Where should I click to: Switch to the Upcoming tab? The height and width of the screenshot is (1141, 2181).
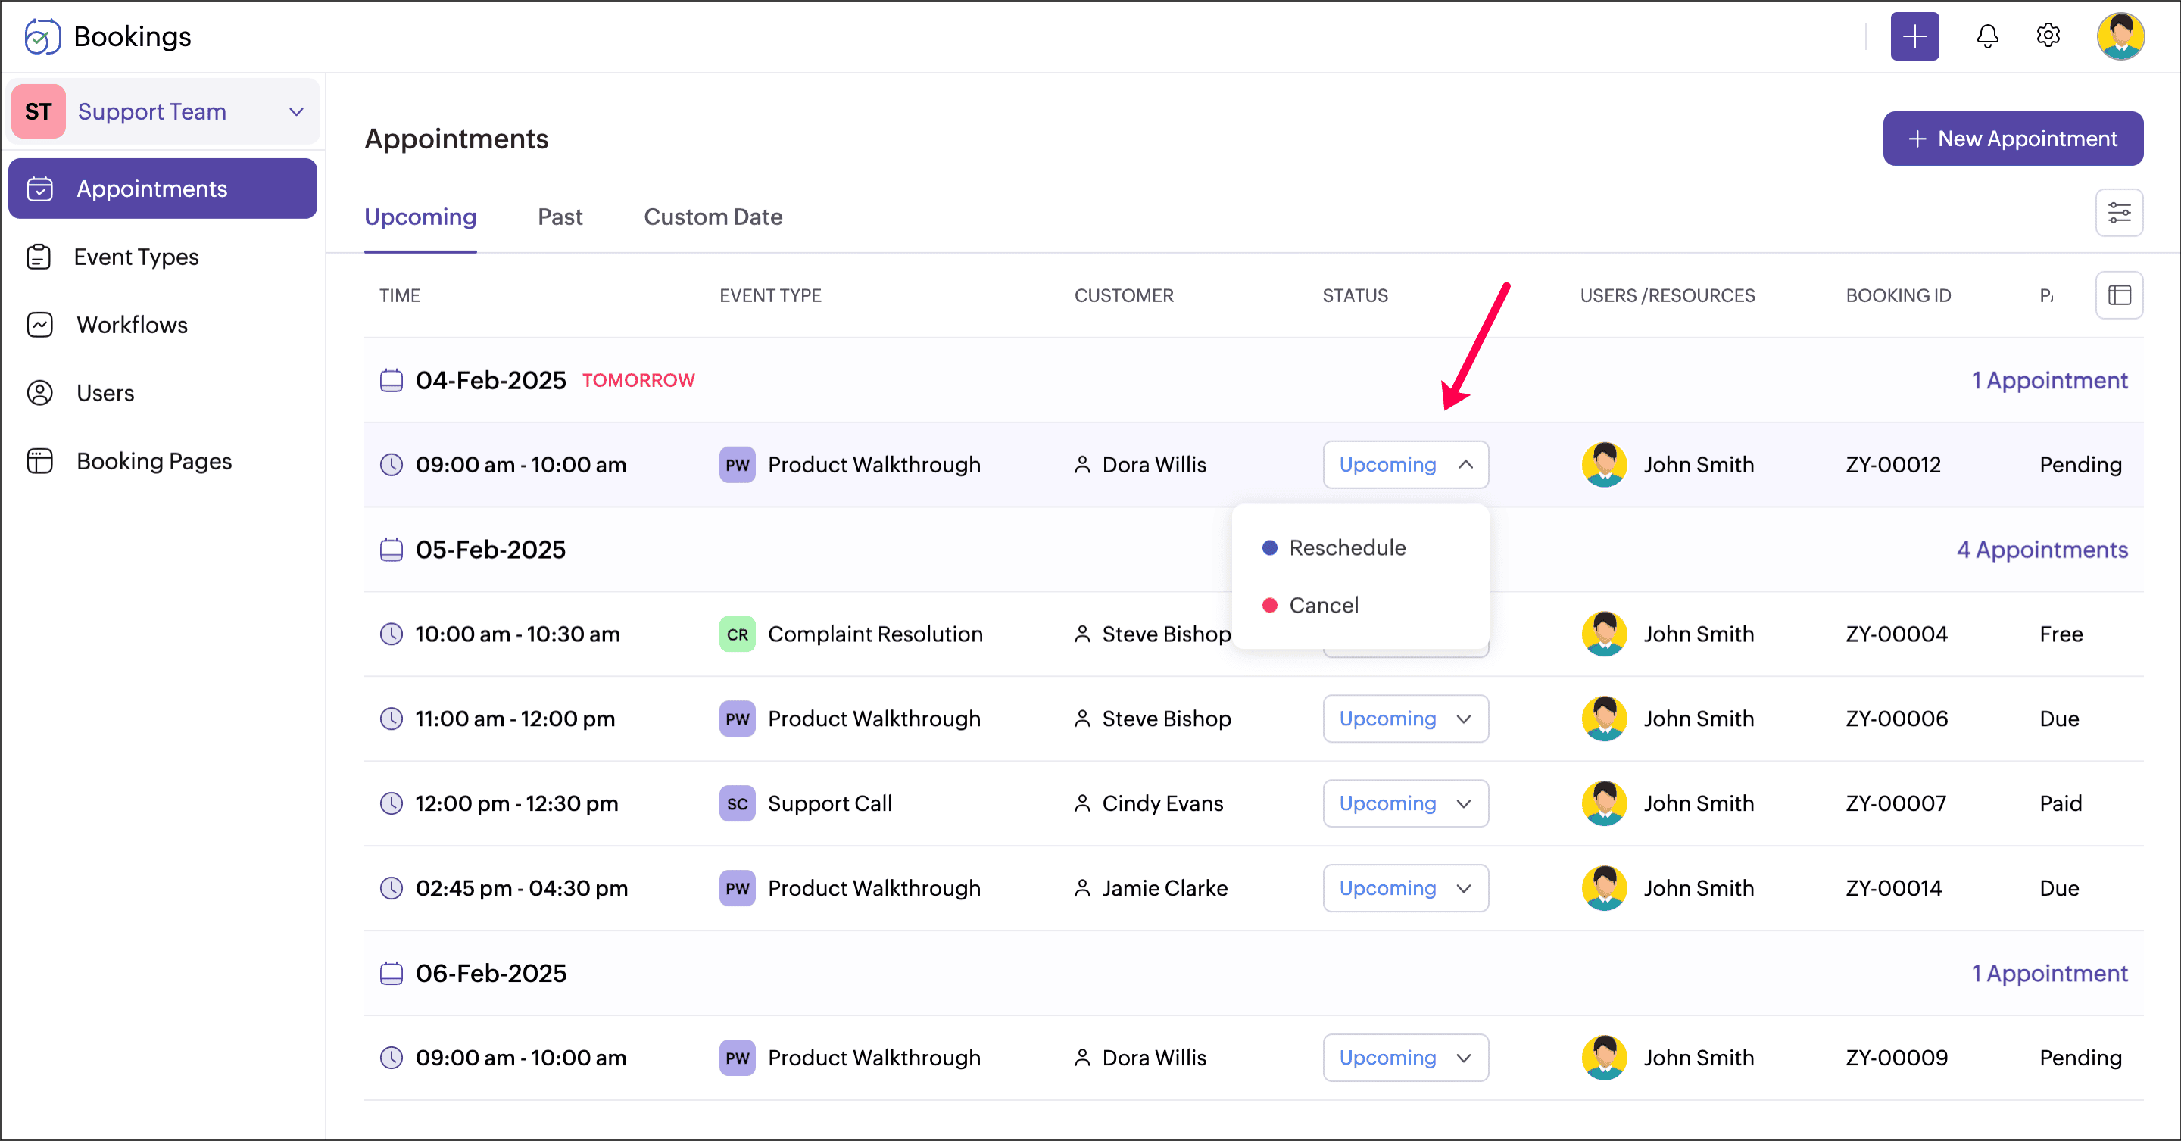tap(420, 217)
